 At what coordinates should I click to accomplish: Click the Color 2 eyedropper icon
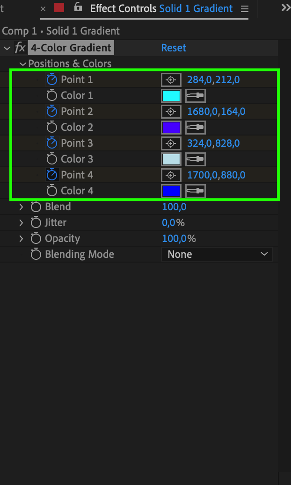[195, 127]
